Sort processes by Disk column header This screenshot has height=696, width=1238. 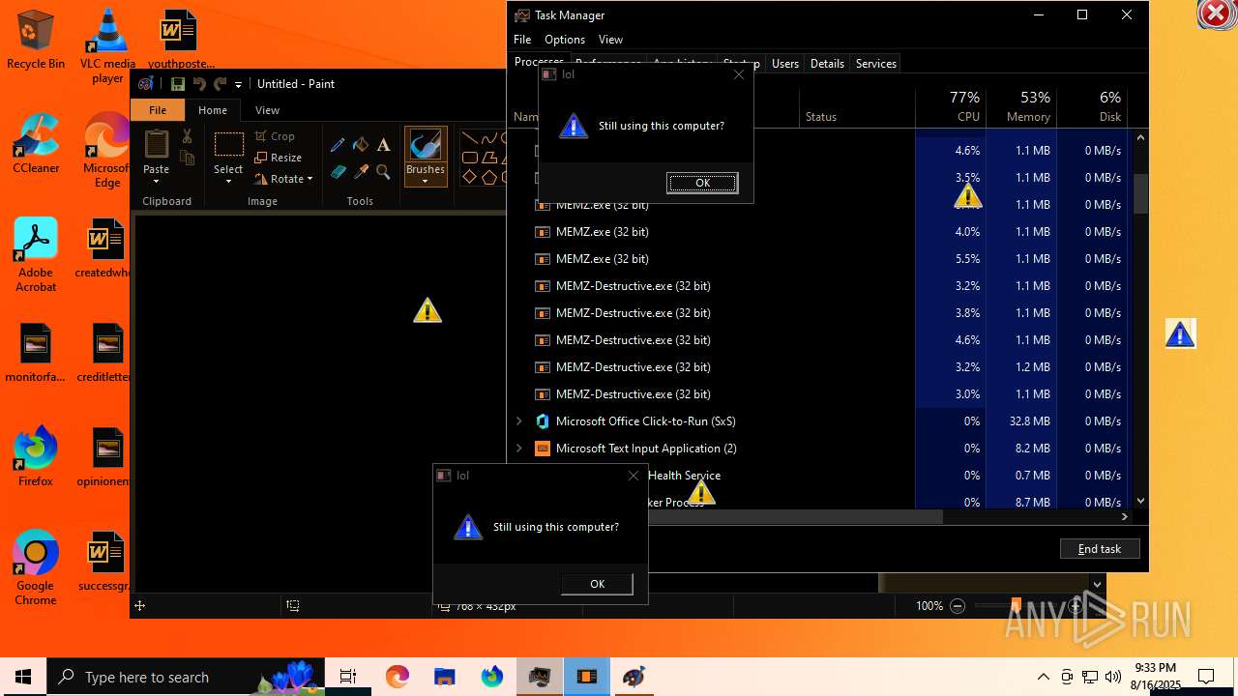1092,106
